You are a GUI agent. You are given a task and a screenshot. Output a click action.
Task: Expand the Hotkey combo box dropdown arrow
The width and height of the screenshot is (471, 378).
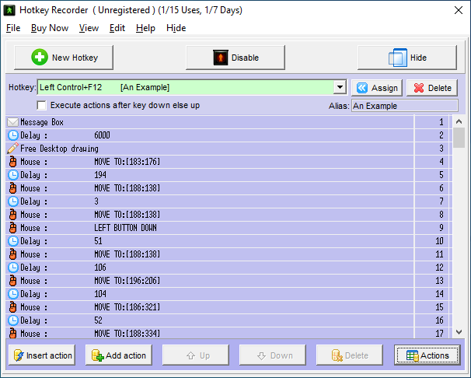(340, 88)
